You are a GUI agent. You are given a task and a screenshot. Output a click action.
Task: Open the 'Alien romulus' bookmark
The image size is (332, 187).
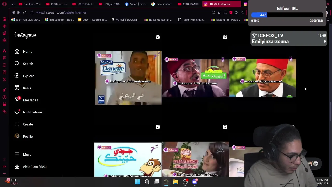[x=25, y=19]
